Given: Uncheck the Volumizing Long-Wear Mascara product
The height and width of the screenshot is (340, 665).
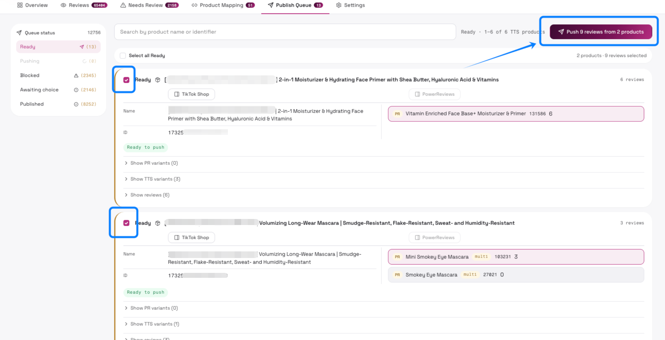Looking at the screenshot, I should click(126, 223).
